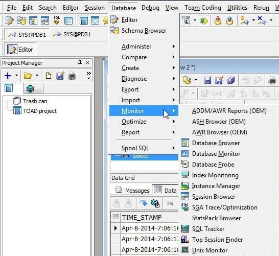Viewport: 279px width, 256px height.
Task: Click the Print icon in Project Manager
Action: coord(72,76)
